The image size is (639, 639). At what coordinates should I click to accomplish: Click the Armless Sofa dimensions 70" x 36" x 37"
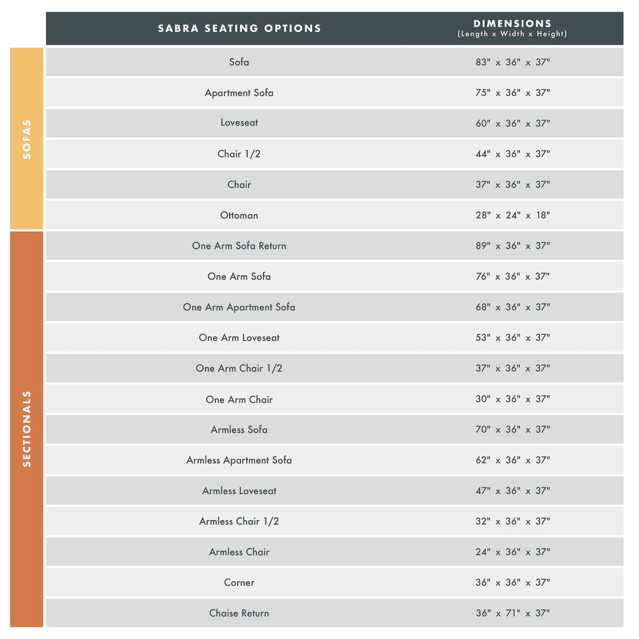pyautogui.click(x=512, y=430)
